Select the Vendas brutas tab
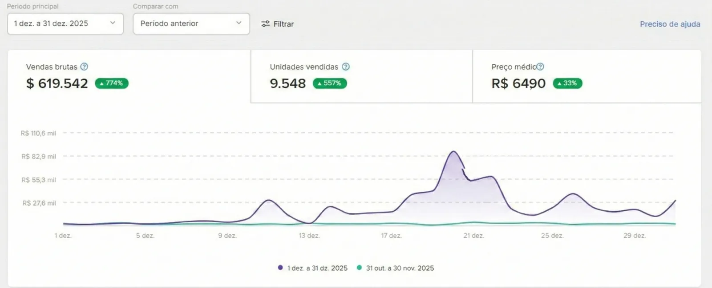The image size is (712, 288). coord(129,76)
